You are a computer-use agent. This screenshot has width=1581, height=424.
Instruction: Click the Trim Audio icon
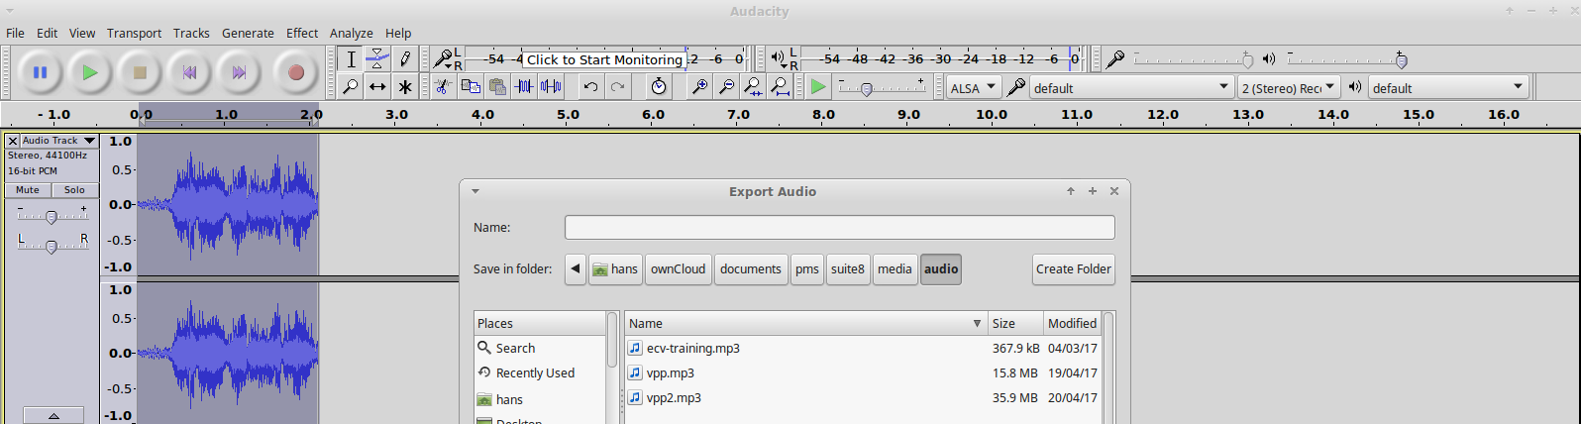[524, 87]
